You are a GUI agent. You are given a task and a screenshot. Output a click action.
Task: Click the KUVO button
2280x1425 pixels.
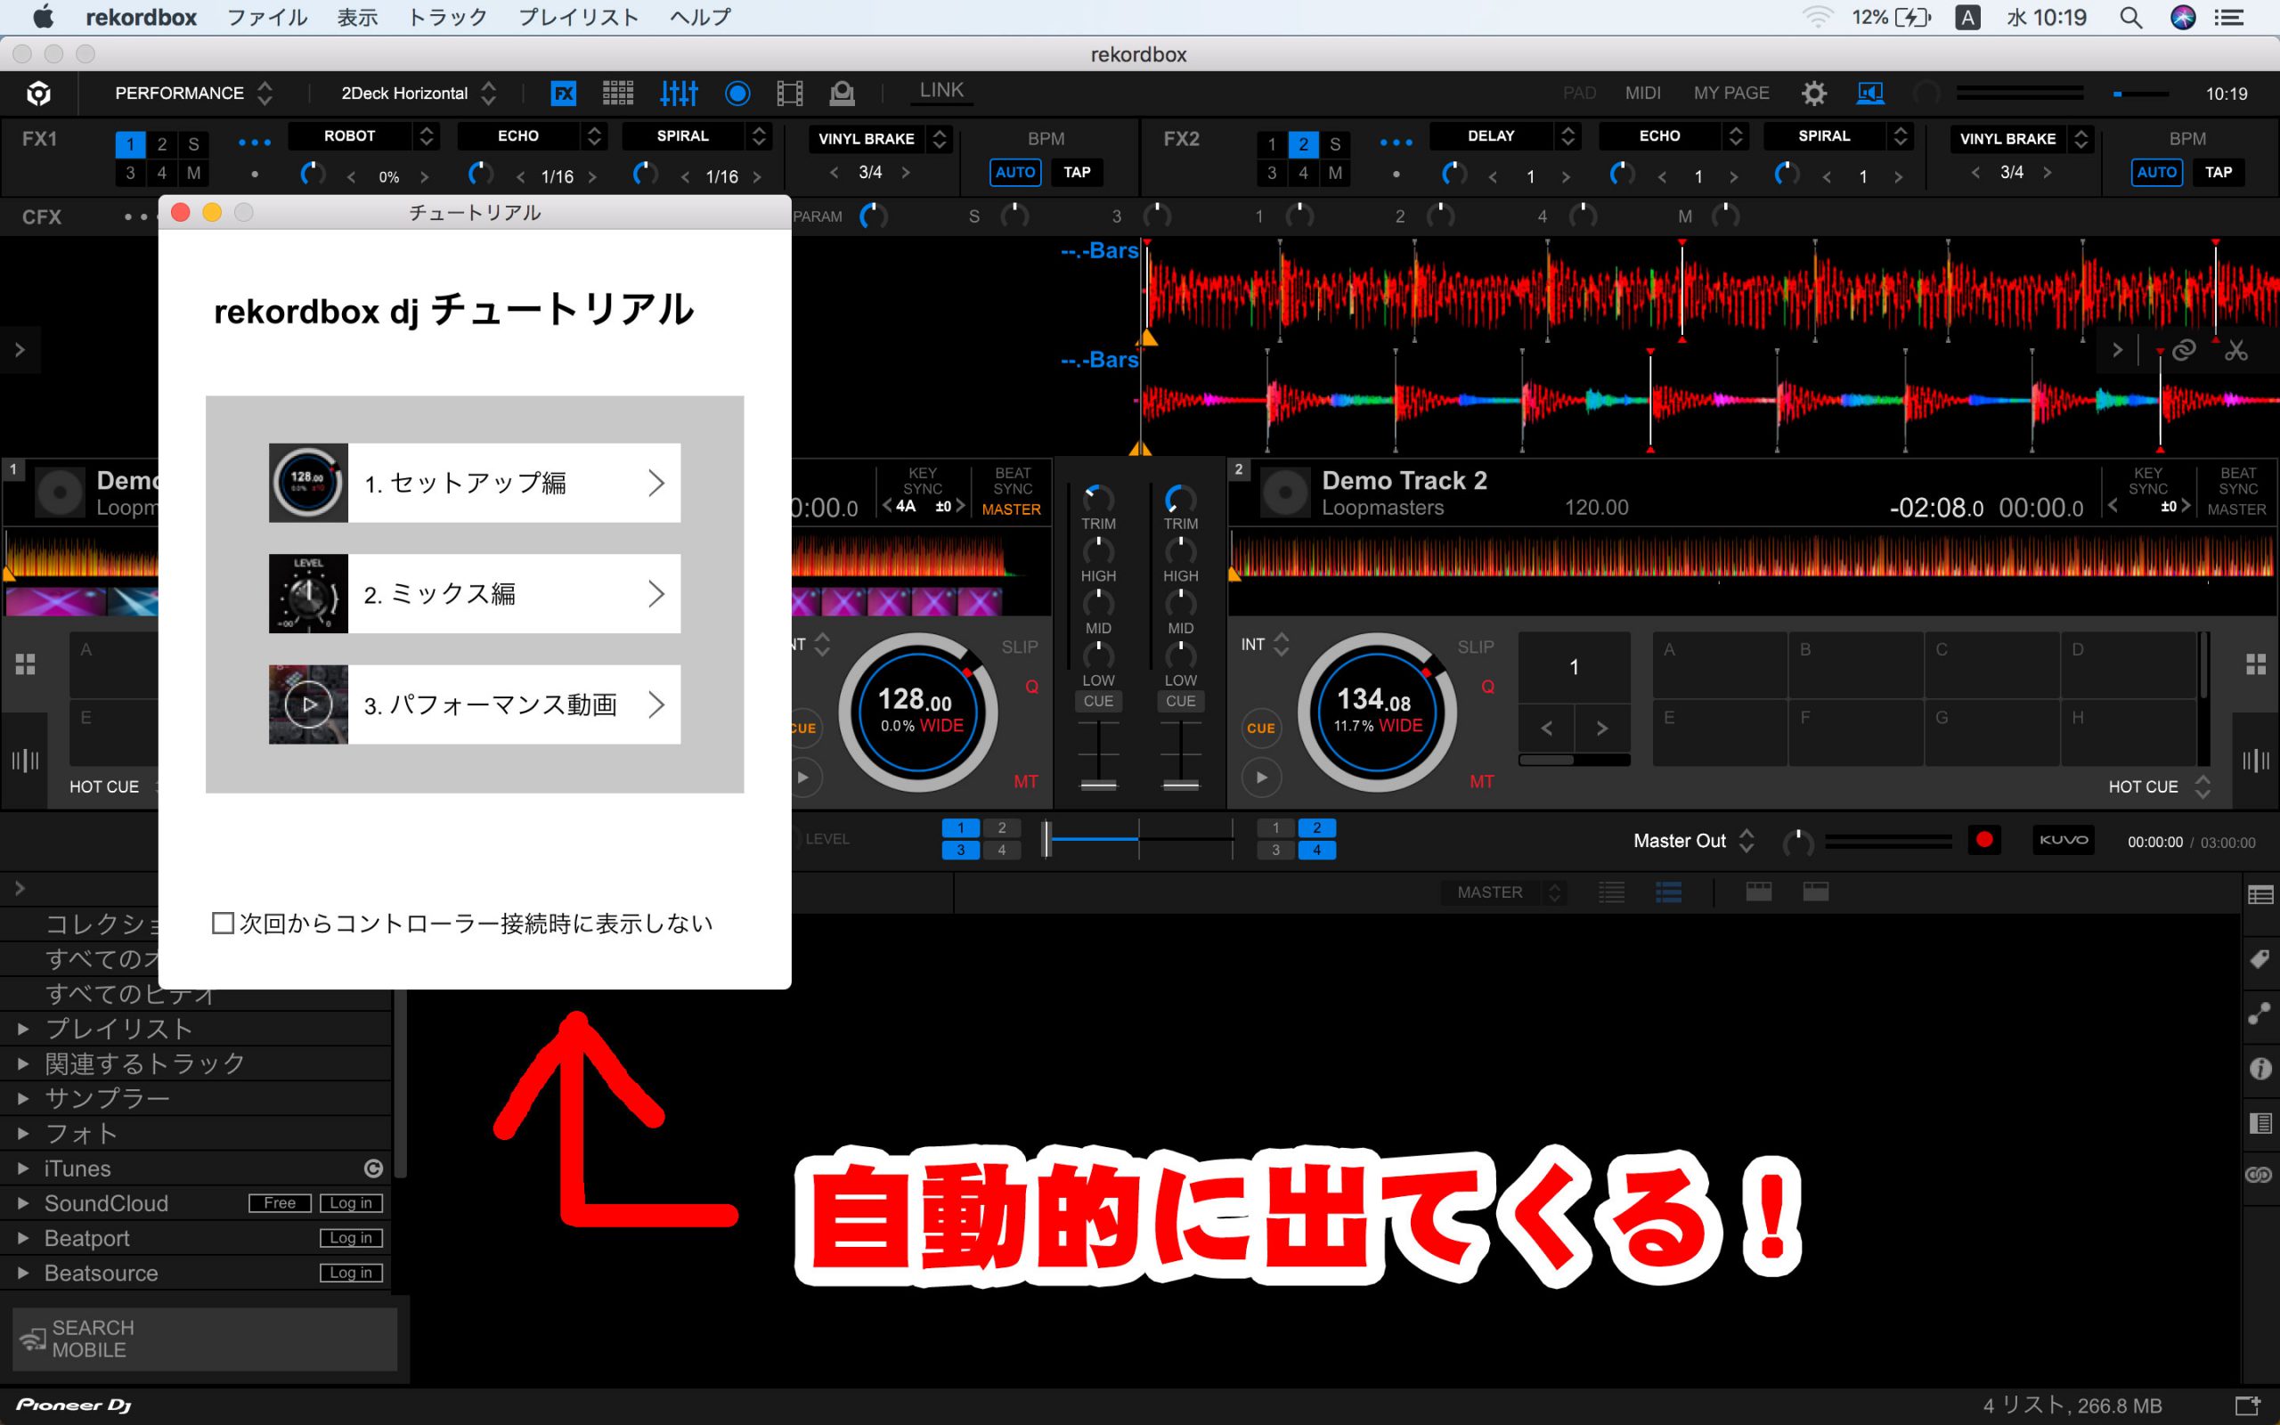[2063, 840]
